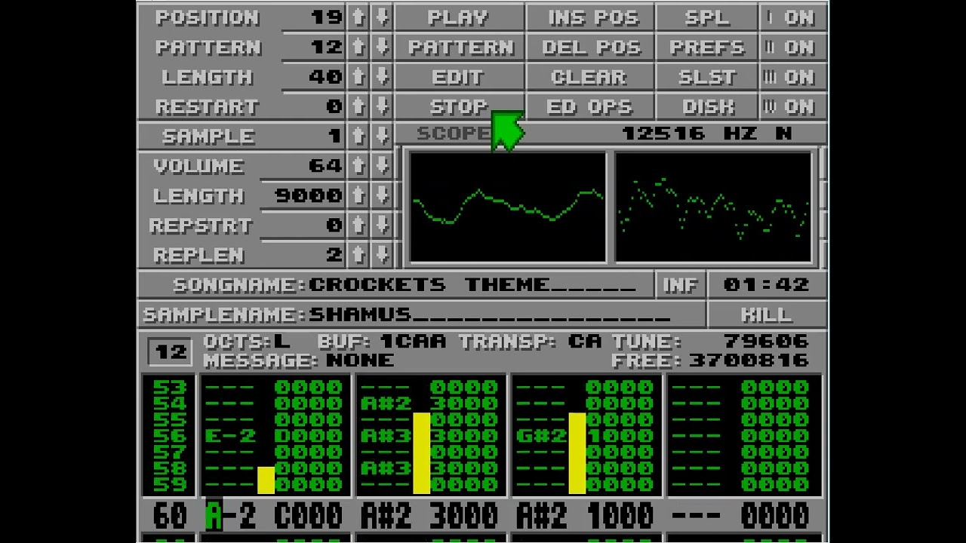Image resolution: width=966 pixels, height=543 pixels.
Task: Click TUNE value 79606
Action: 765,342
